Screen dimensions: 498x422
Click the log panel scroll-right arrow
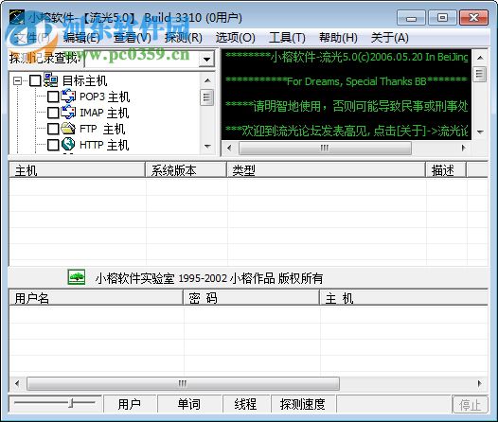pos(464,148)
